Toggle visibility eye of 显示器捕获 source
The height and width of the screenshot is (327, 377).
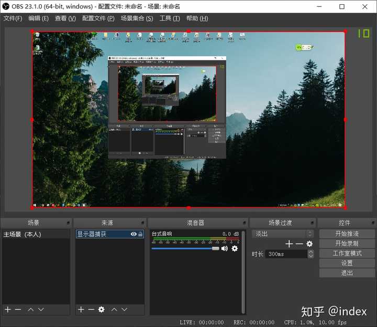coord(134,234)
